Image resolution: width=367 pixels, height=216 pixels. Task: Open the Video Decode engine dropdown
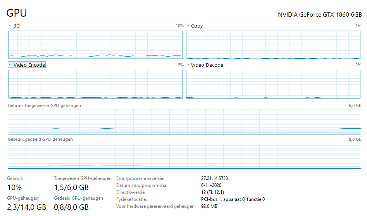tap(205, 65)
